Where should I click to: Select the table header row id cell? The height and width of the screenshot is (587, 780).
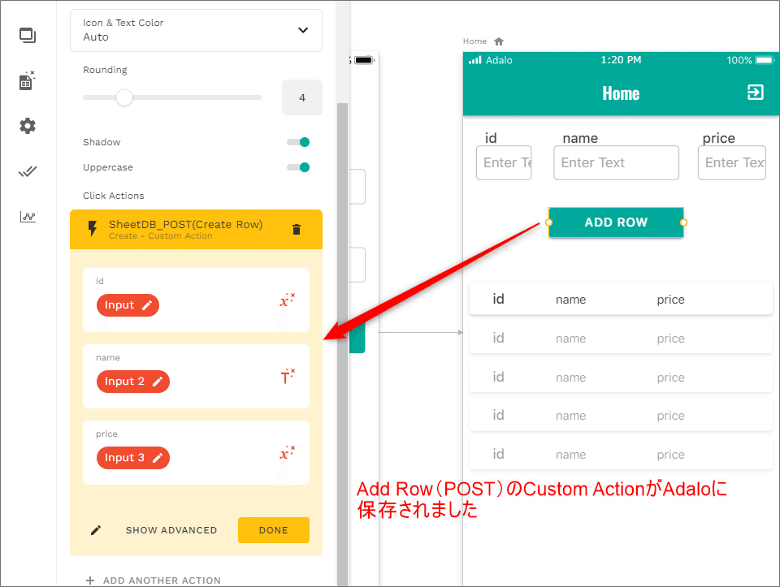(x=498, y=299)
